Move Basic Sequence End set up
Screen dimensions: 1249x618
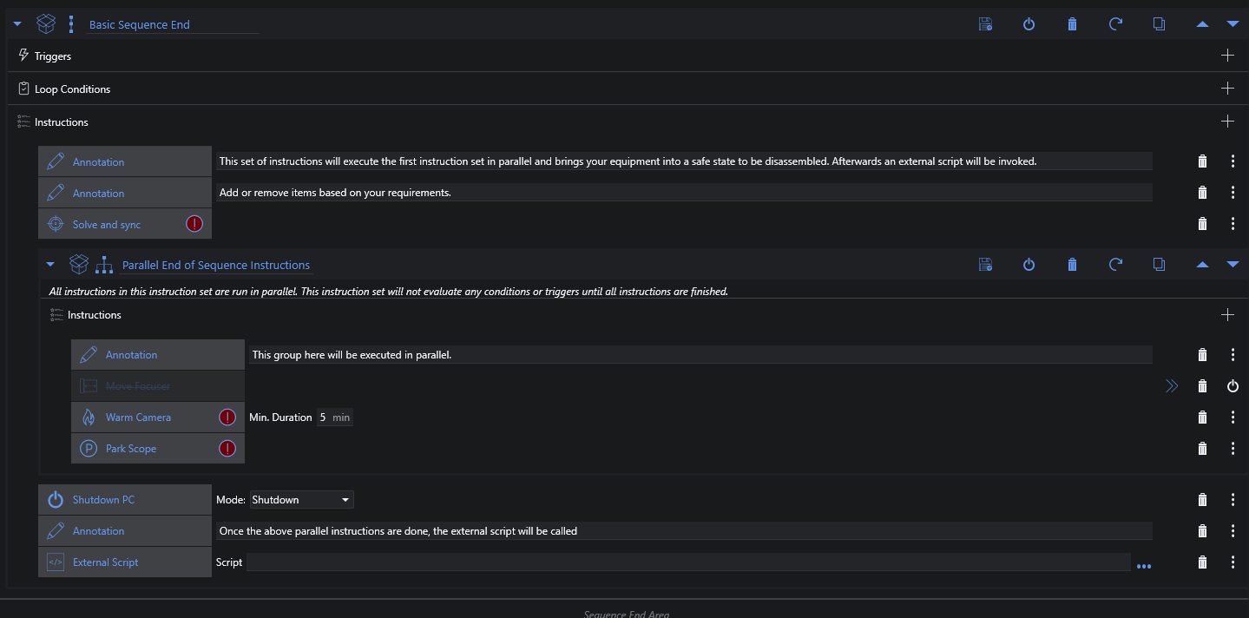(1202, 24)
